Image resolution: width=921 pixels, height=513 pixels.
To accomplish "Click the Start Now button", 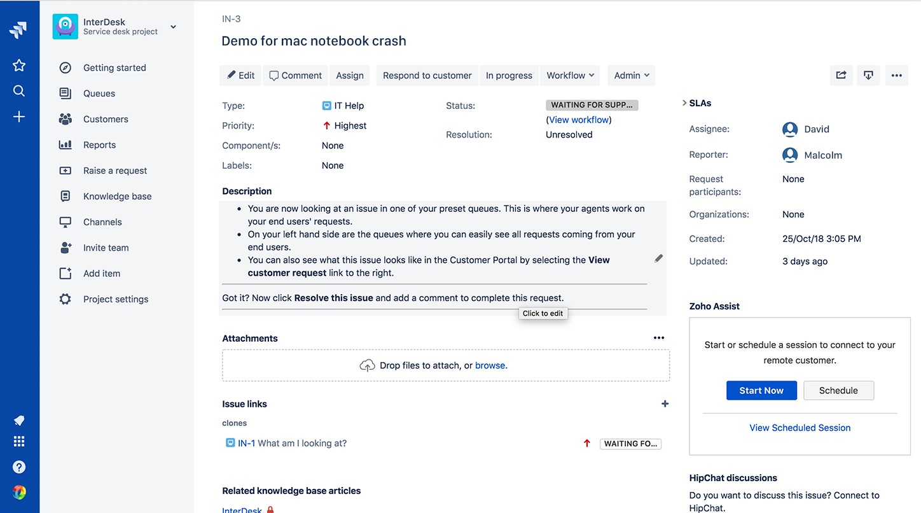I will click(x=761, y=390).
